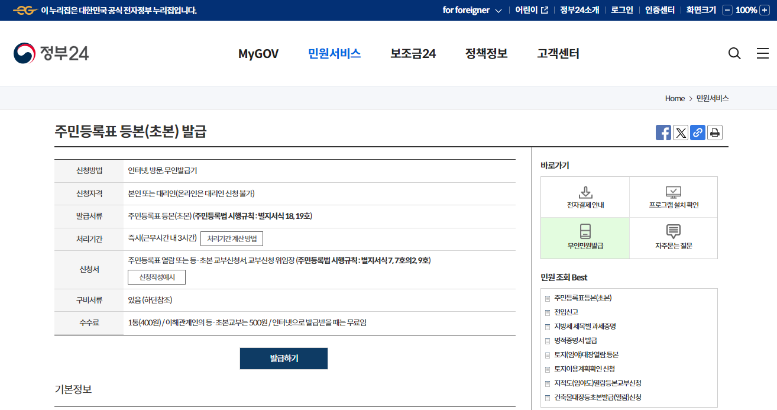The image size is (777, 410).
Task: Click the Home breadcrumb
Action: (675, 98)
